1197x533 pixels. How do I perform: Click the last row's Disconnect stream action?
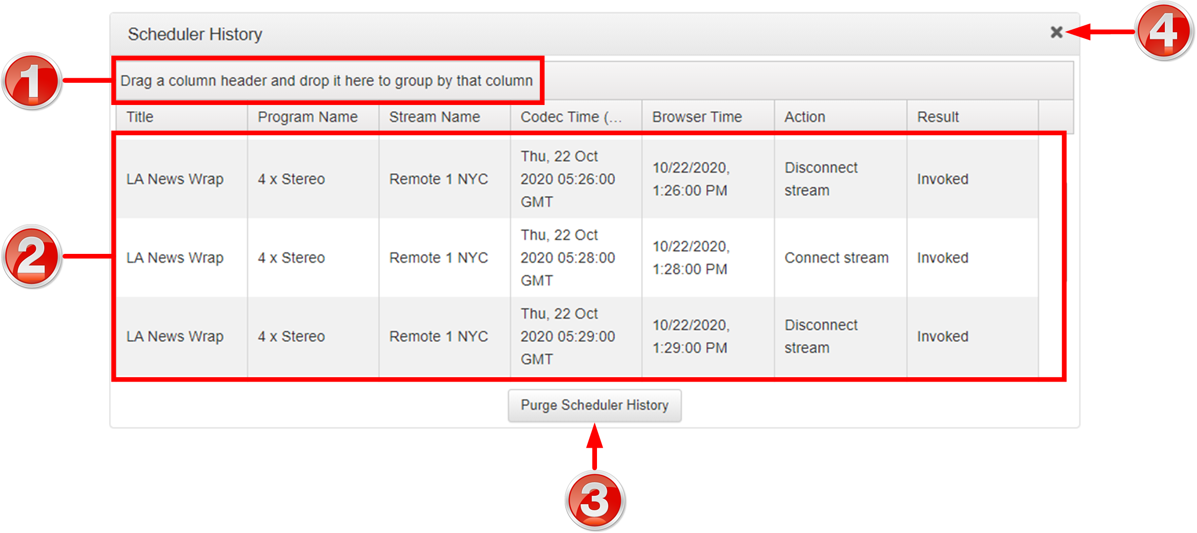(821, 337)
